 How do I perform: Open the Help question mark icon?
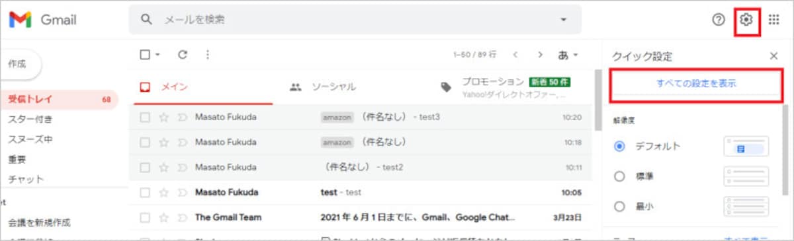coord(719,20)
